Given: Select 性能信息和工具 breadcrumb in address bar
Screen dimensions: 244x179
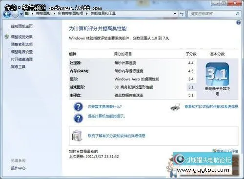Looking at the screenshot, I should click(103, 13).
